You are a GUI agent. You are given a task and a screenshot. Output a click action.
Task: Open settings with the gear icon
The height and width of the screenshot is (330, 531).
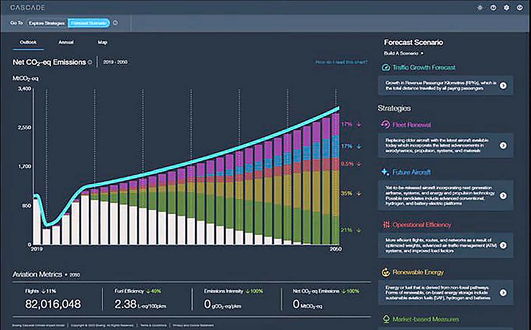(x=507, y=8)
